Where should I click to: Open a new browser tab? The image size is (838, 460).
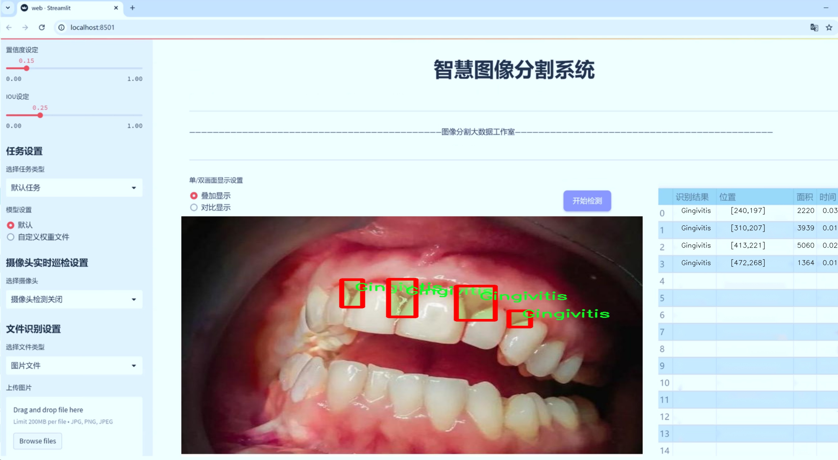tap(133, 8)
